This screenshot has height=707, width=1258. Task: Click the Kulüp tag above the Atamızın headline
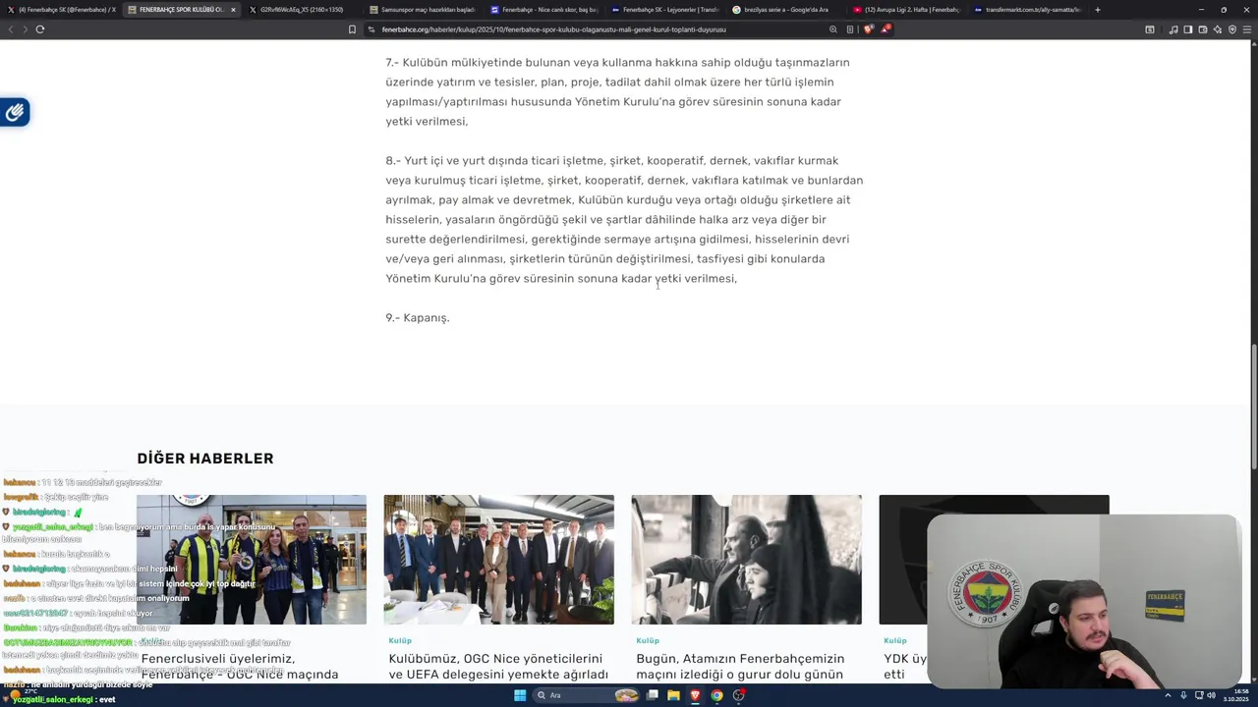point(648,640)
